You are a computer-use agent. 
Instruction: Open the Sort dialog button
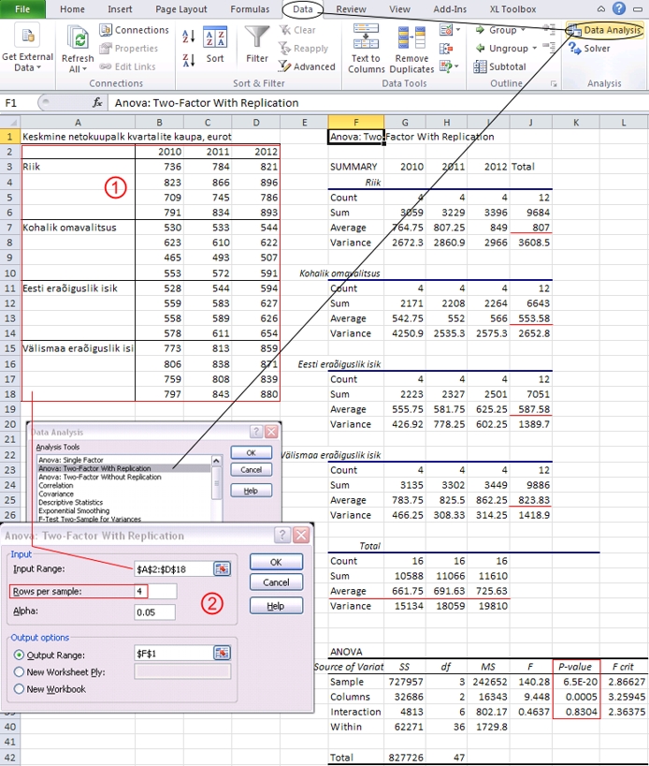pos(215,45)
